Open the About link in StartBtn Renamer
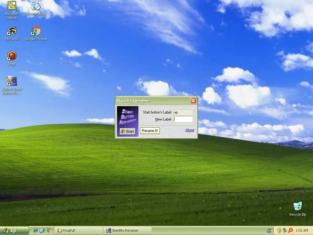 point(190,130)
